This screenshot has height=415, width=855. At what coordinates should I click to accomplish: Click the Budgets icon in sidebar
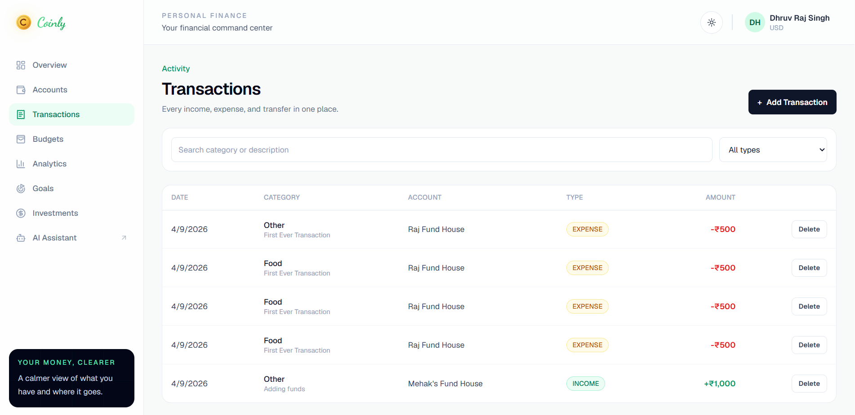(x=21, y=139)
